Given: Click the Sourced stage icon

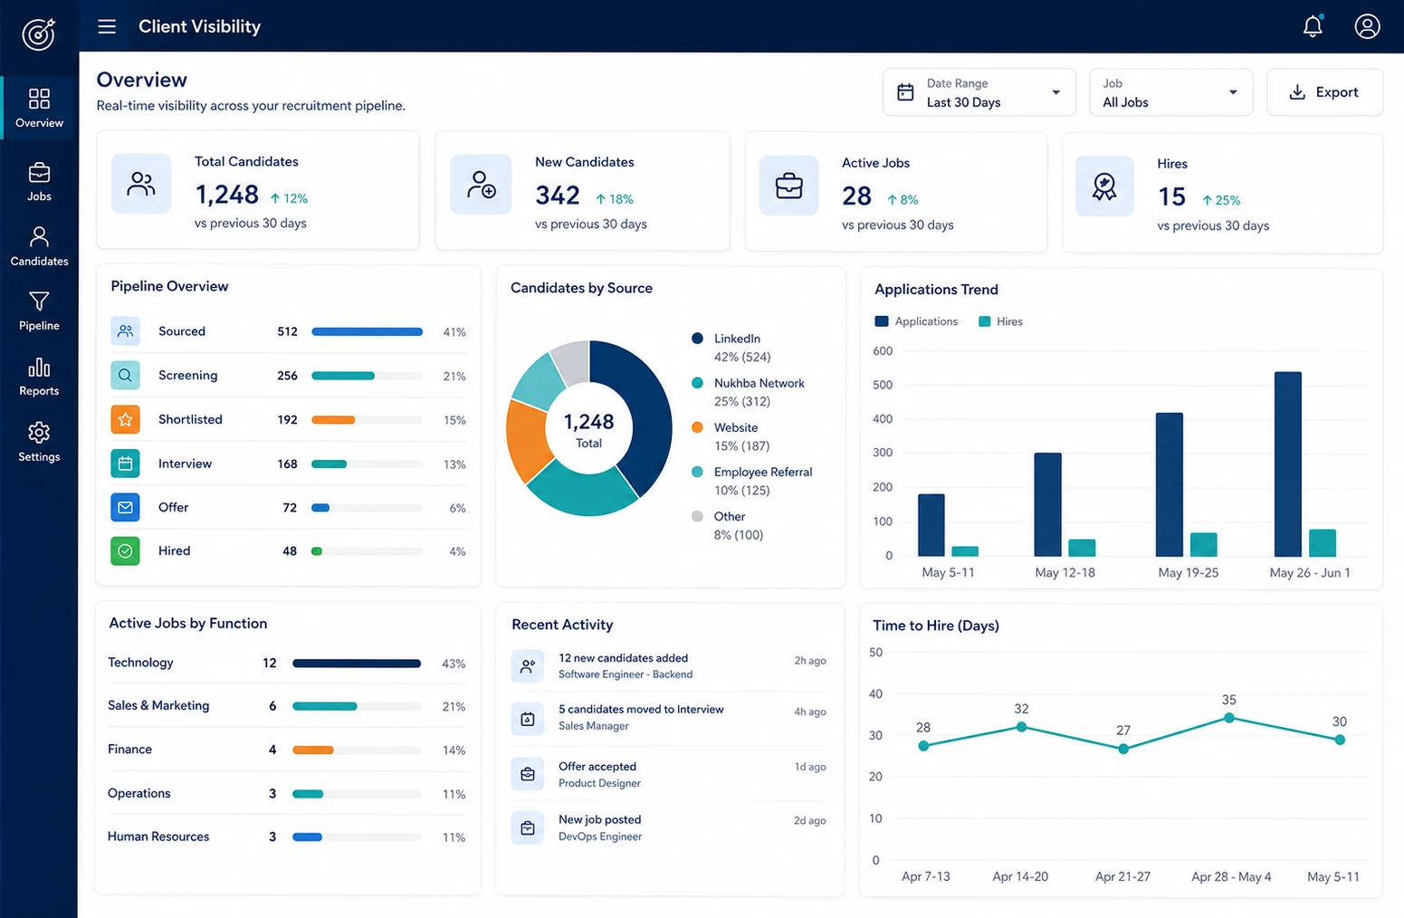Looking at the screenshot, I should tap(125, 331).
